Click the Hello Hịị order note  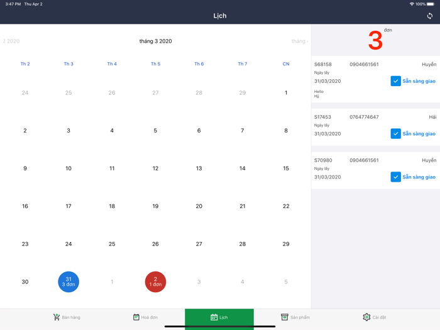[319, 94]
